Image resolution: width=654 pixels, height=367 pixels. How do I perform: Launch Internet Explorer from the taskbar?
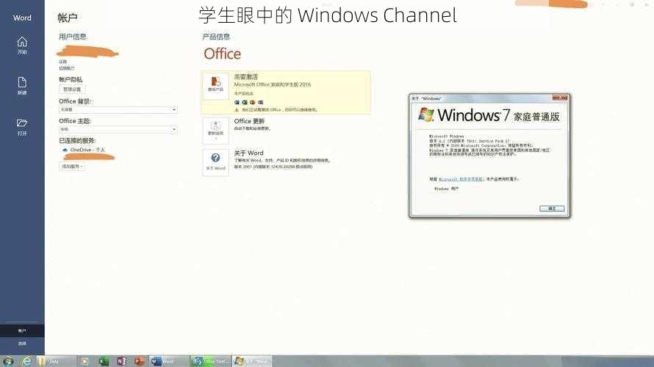coord(26,361)
